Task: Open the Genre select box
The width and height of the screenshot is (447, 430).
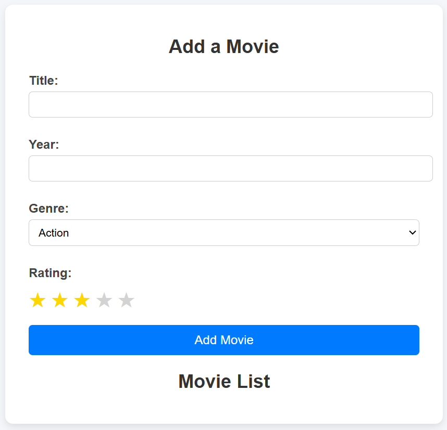Action: [x=224, y=232]
